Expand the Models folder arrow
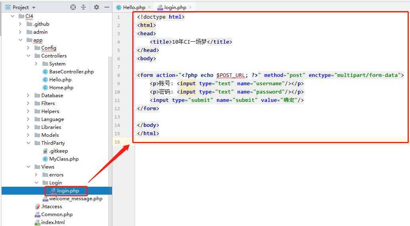 (x=28, y=135)
